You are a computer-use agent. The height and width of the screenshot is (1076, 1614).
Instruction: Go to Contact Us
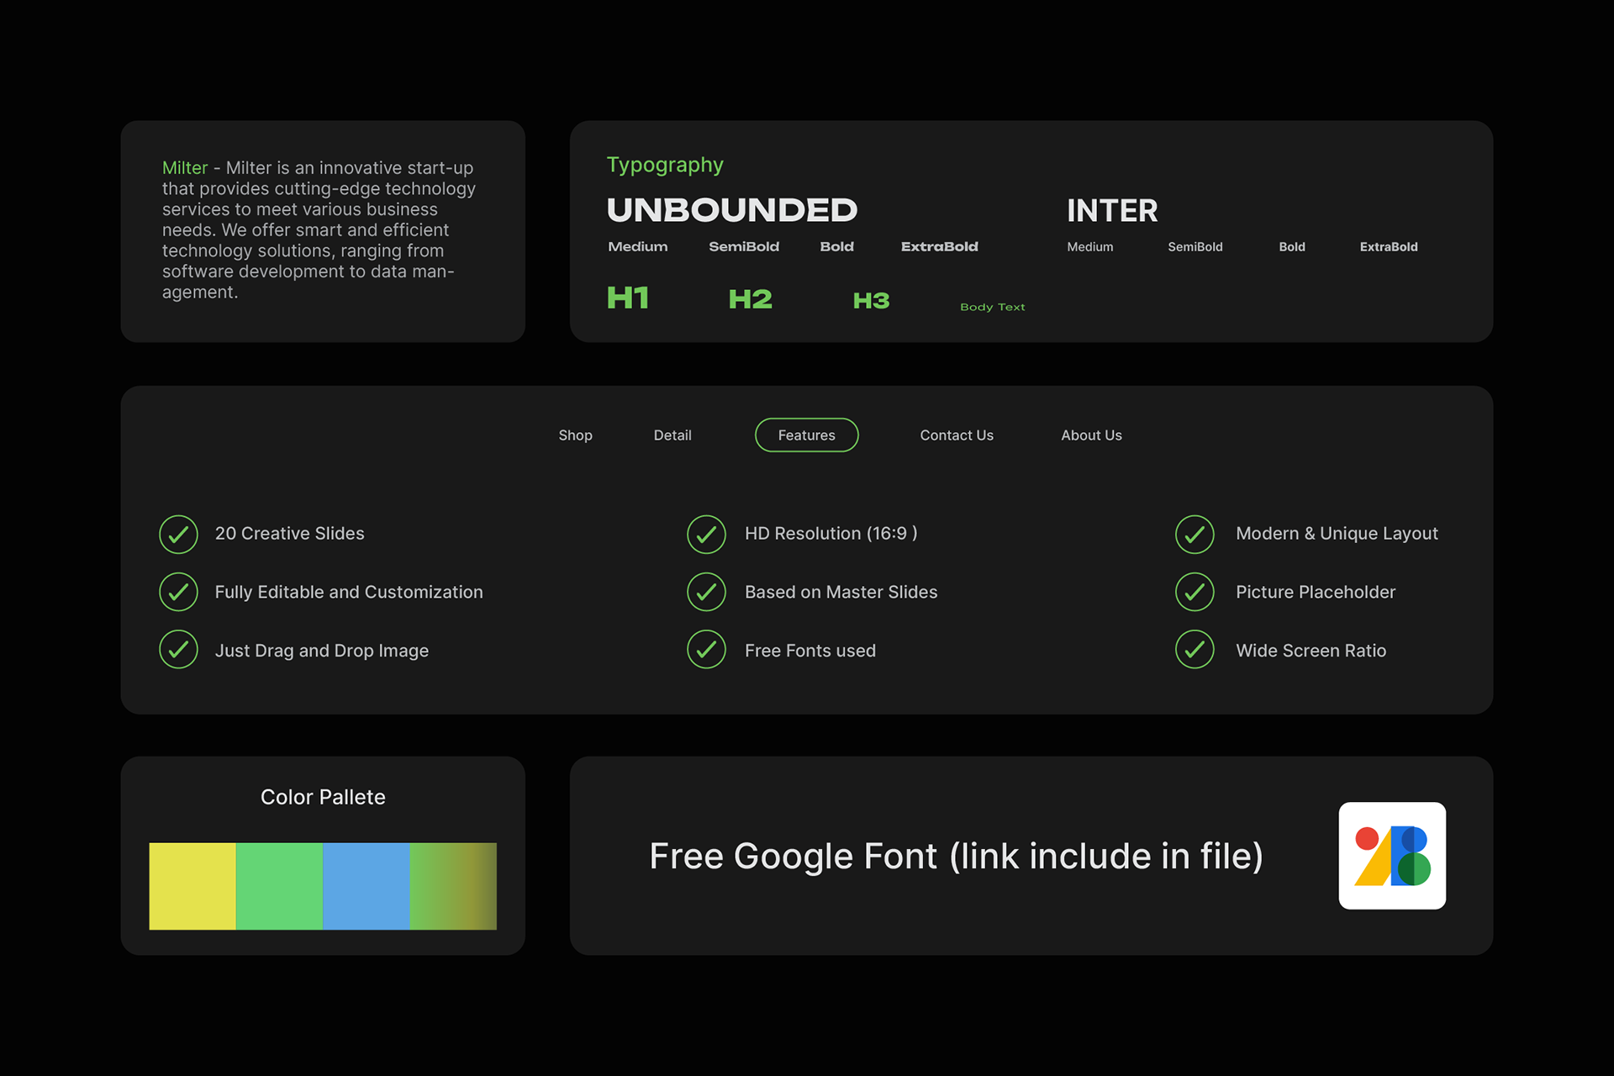pos(956,435)
